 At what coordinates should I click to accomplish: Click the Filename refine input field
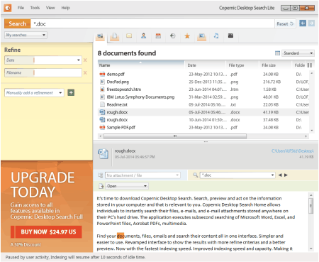click(x=58, y=72)
